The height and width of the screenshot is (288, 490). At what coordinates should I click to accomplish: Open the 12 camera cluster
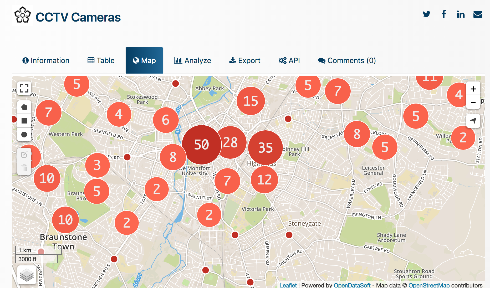264,180
